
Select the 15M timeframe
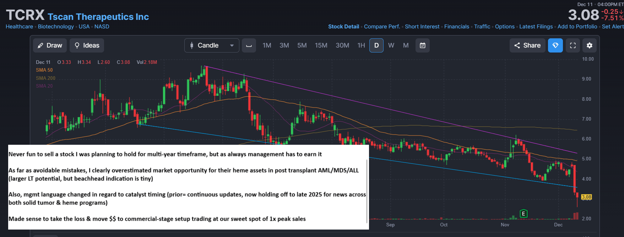pos(321,45)
